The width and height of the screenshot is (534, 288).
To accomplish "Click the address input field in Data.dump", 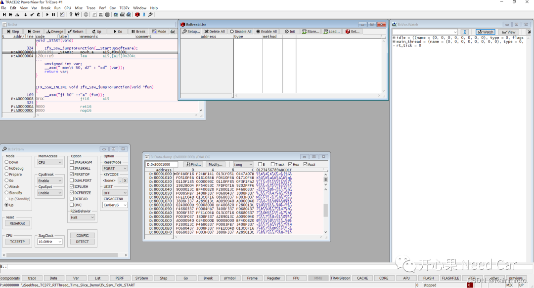I will [161, 164].
